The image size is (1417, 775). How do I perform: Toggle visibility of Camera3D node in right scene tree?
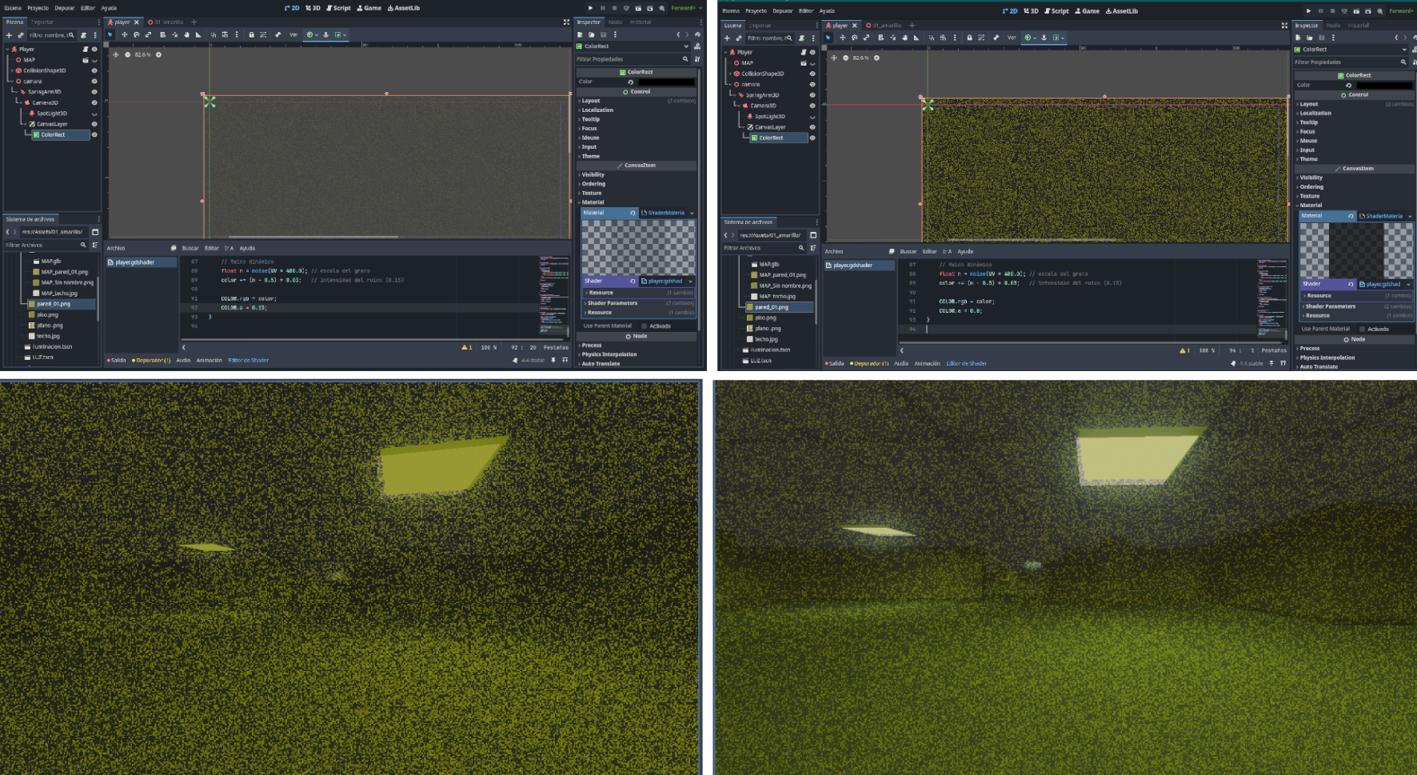812,106
